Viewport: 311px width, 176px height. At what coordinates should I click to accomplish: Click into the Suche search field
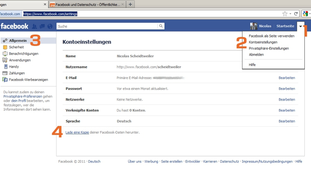click(x=106, y=26)
